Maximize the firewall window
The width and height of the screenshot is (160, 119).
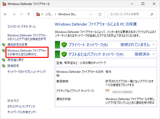(143, 4)
